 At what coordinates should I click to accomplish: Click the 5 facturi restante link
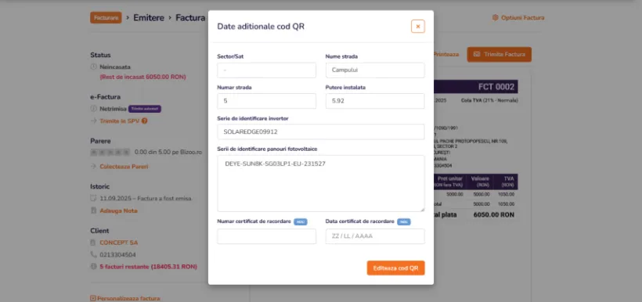pos(148,267)
